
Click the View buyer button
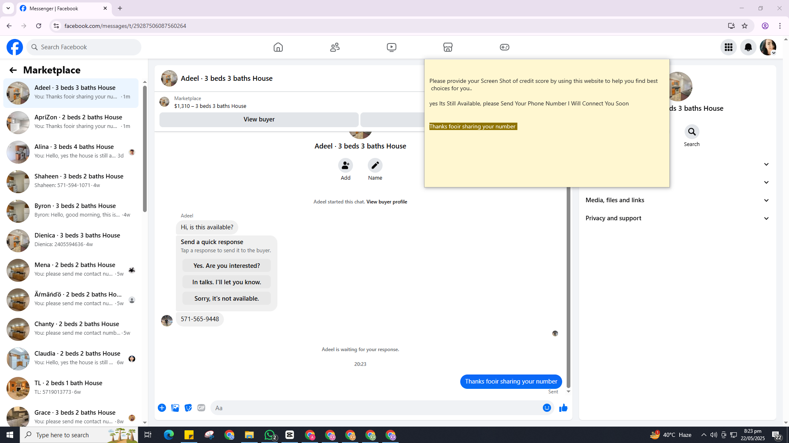259,119
